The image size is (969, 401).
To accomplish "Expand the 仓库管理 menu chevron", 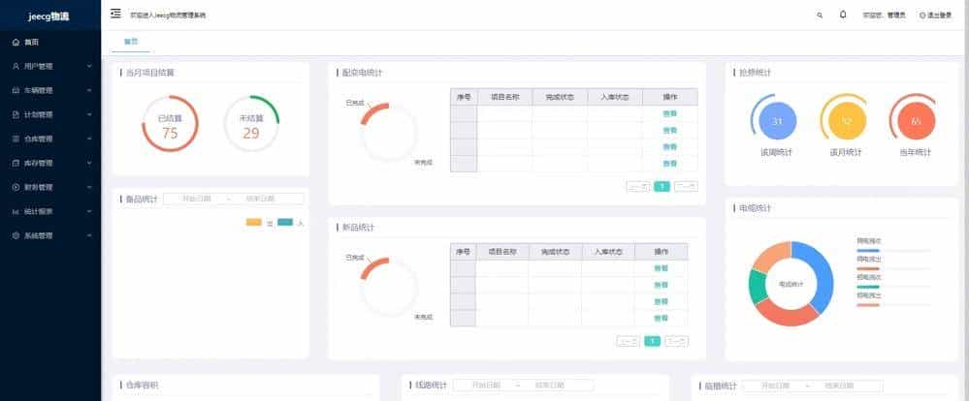I will pos(89,139).
